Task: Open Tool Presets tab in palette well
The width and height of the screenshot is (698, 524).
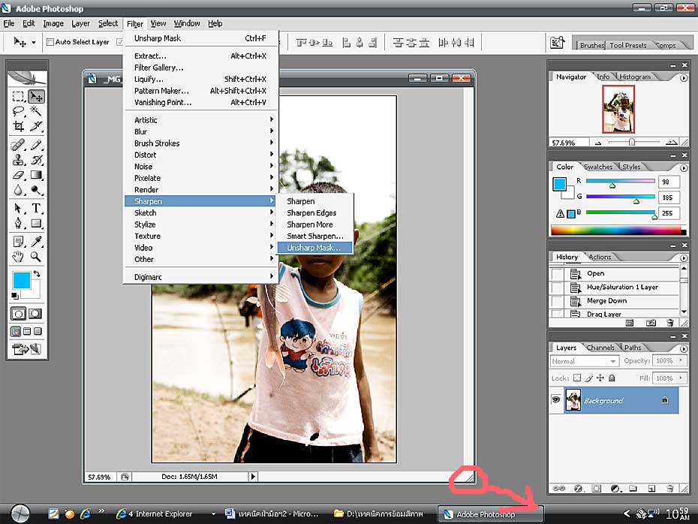Action: click(627, 45)
